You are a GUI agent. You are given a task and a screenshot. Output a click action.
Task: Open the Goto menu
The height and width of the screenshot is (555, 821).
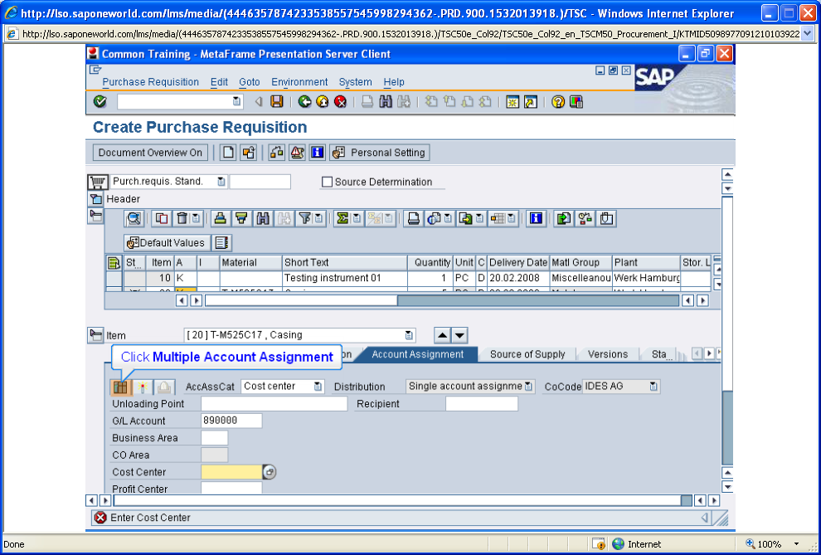pyautogui.click(x=250, y=82)
